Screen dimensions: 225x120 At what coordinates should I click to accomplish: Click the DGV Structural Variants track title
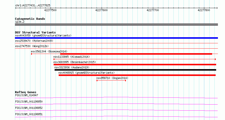35,32
